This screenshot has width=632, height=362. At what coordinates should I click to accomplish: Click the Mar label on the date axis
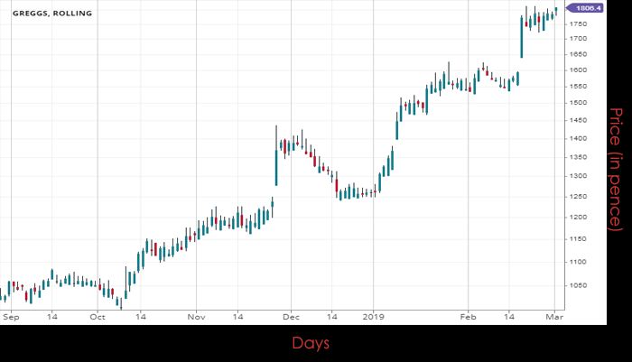tap(557, 317)
